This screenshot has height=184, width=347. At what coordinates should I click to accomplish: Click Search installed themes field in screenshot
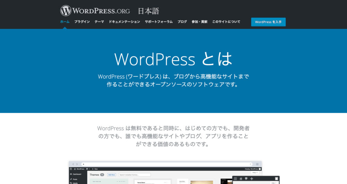point(135,175)
